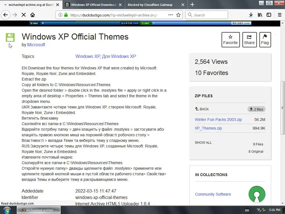This screenshot has height=214, width=285.
Task: Click the 2,564 Views text
Action: [211, 62]
